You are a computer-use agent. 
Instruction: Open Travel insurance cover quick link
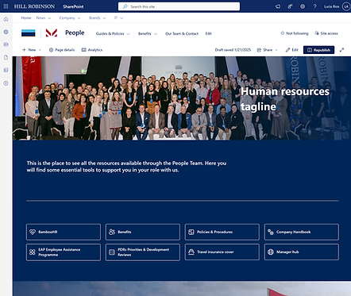[222, 252]
